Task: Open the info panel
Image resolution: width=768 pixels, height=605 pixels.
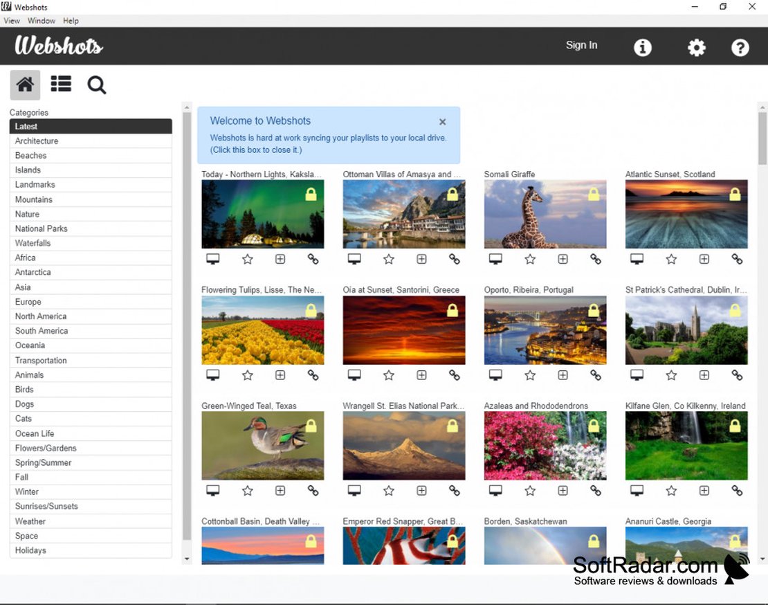Action: click(642, 47)
